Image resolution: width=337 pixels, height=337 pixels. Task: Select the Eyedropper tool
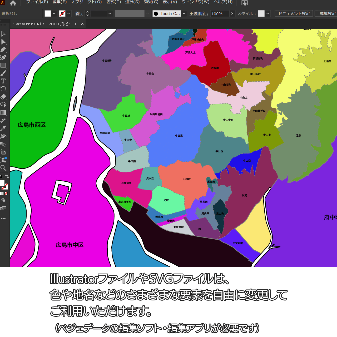click(x=3, y=128)
